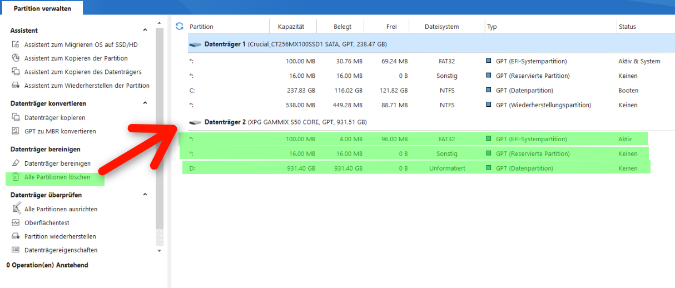Select Alle Partitionen löschen

[x=57, y=177]
